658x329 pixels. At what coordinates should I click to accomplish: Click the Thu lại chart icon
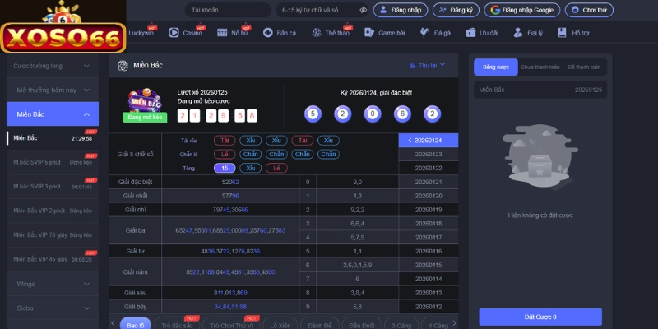point(413,66)
